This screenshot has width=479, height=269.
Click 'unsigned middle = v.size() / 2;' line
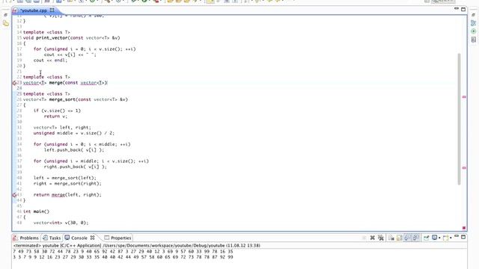coord(74,133)
